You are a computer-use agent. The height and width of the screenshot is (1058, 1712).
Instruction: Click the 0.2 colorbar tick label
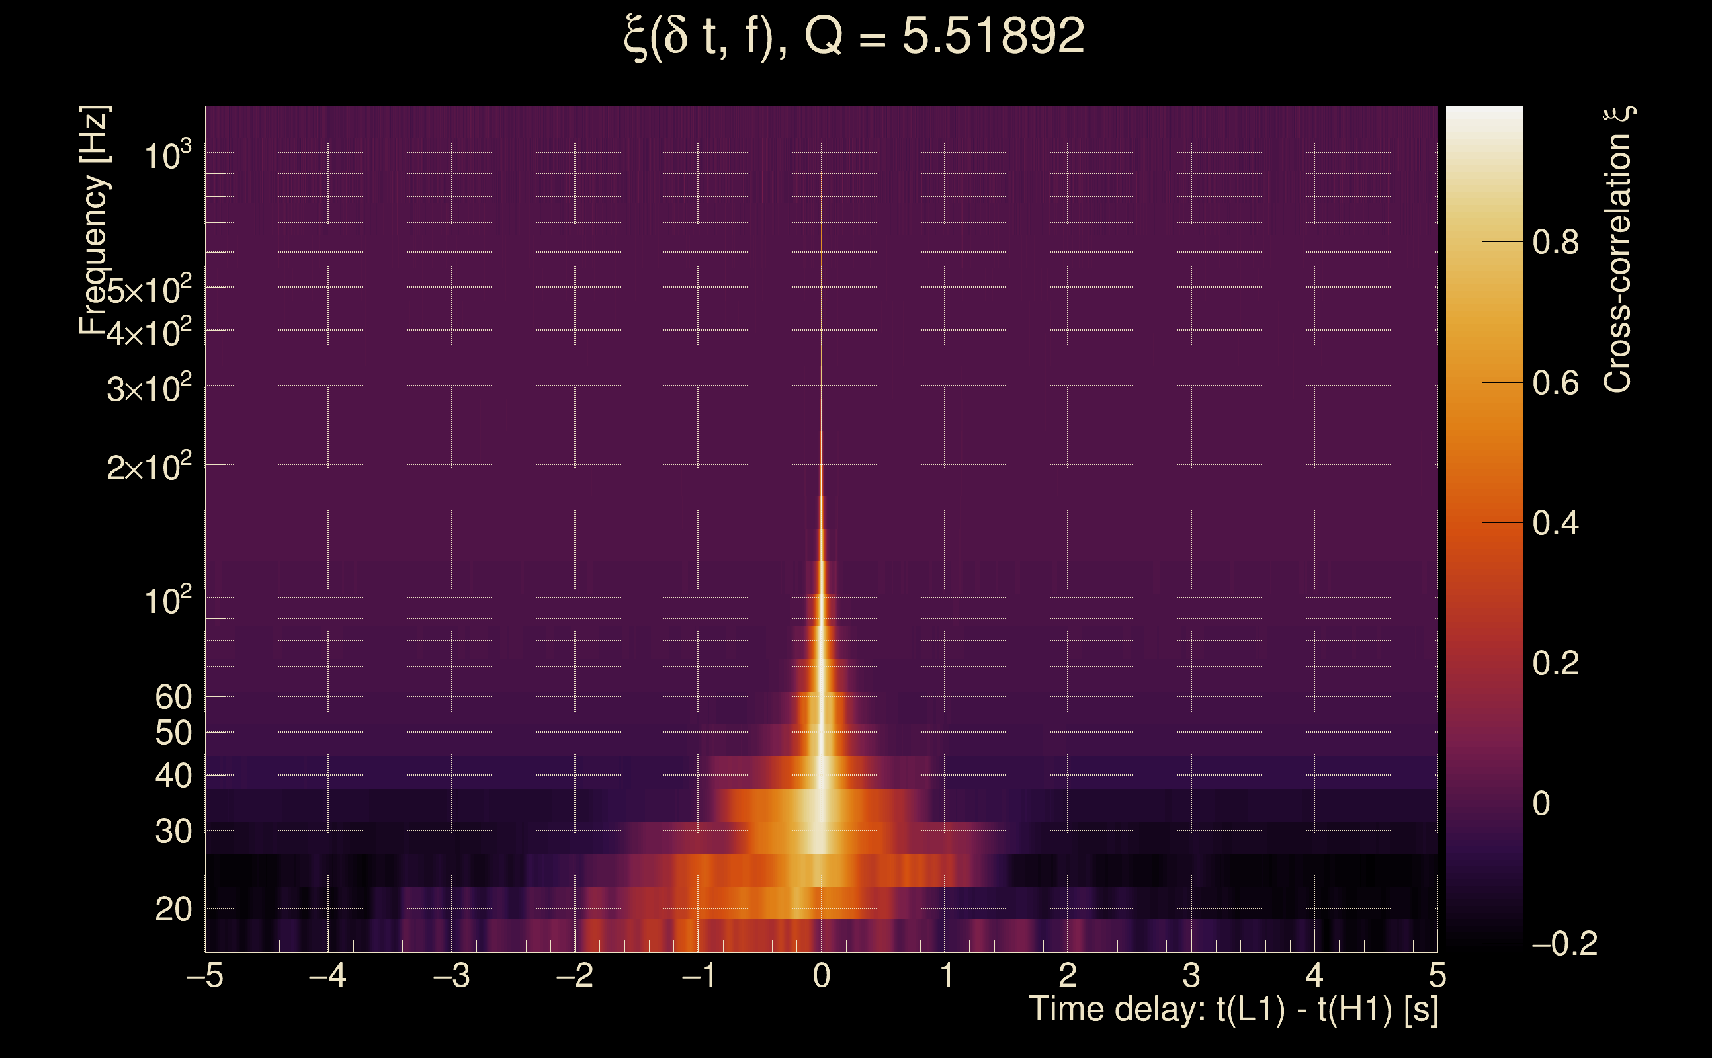[x=1555, y=663]
